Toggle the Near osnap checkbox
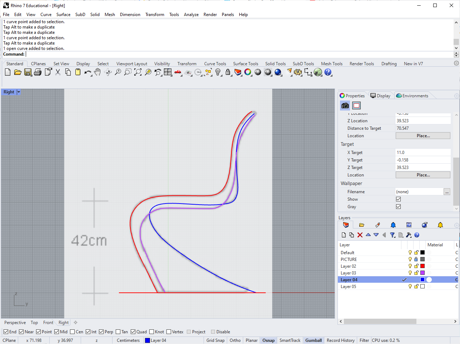The height and width of the screenshot is (344, 460). [x=21, y=332]
